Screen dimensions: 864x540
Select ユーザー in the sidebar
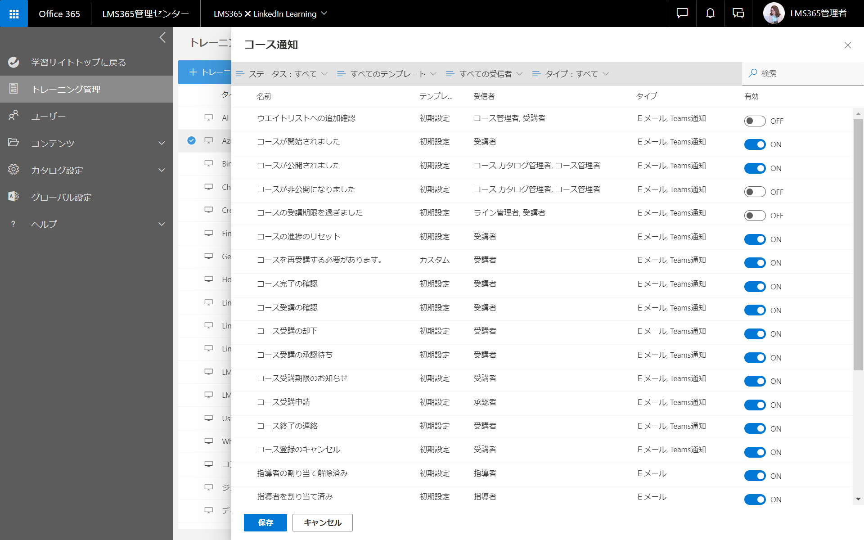tap(86, 116)
